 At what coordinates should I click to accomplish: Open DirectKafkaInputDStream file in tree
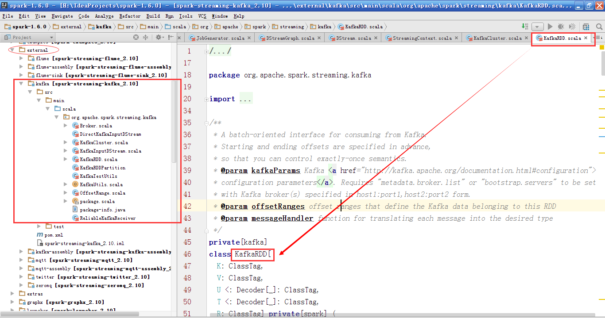110,134
